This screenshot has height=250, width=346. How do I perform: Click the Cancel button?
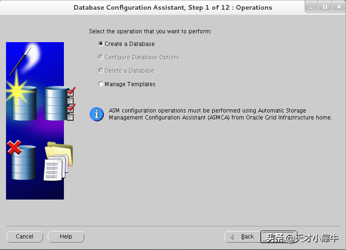pos(25,237)
